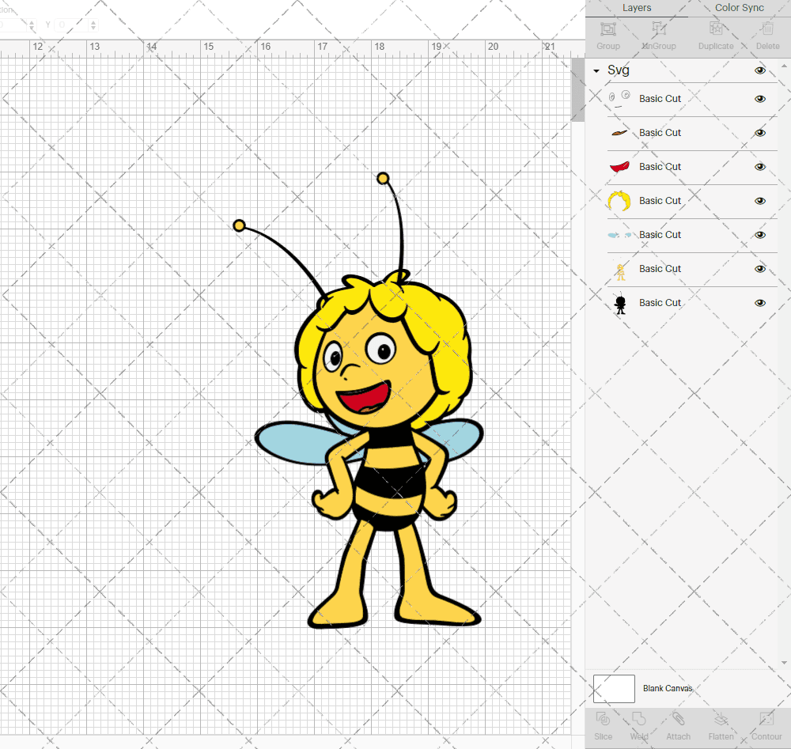Click the UnGroup icon

pos(659,28)
